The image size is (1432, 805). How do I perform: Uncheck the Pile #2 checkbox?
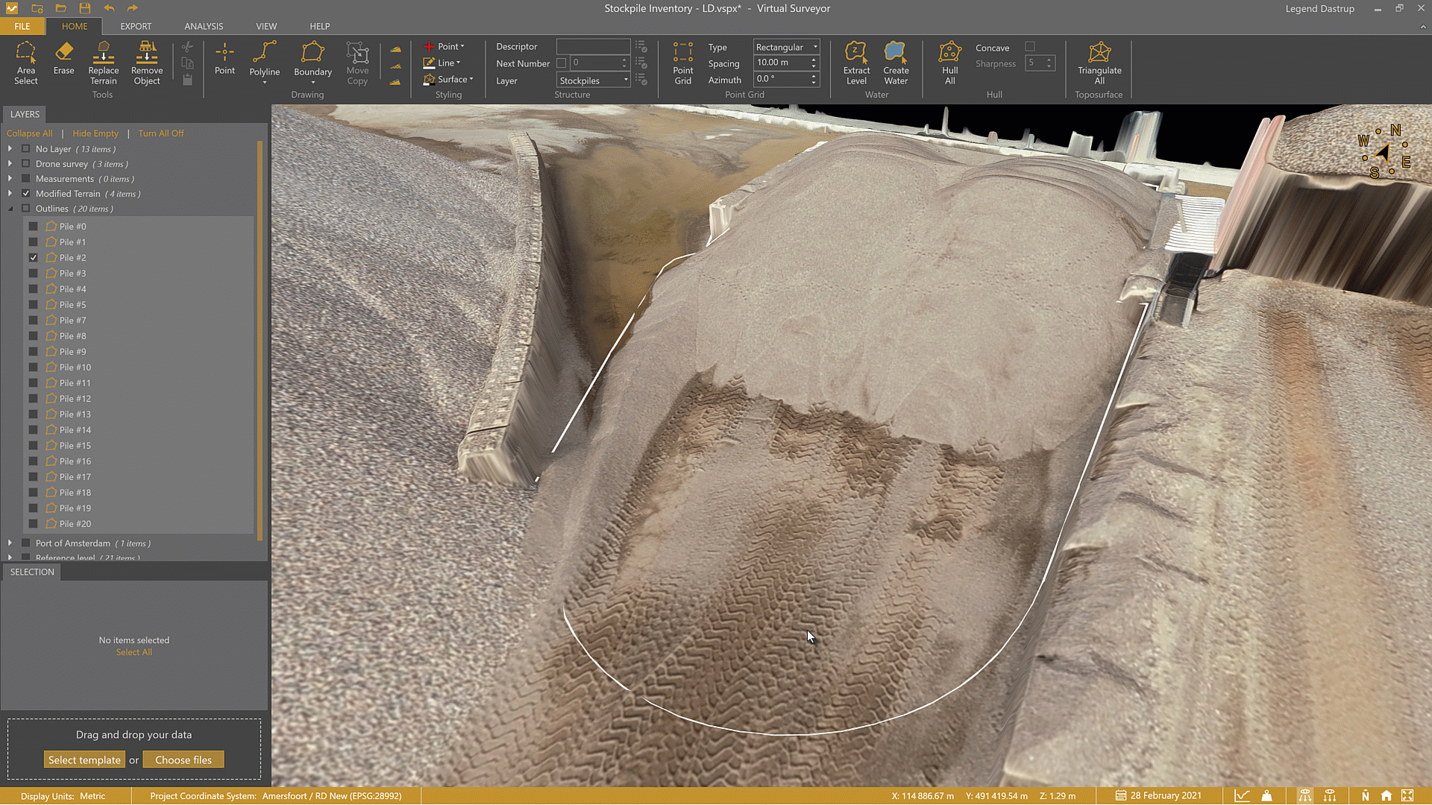tap(33, 258)
